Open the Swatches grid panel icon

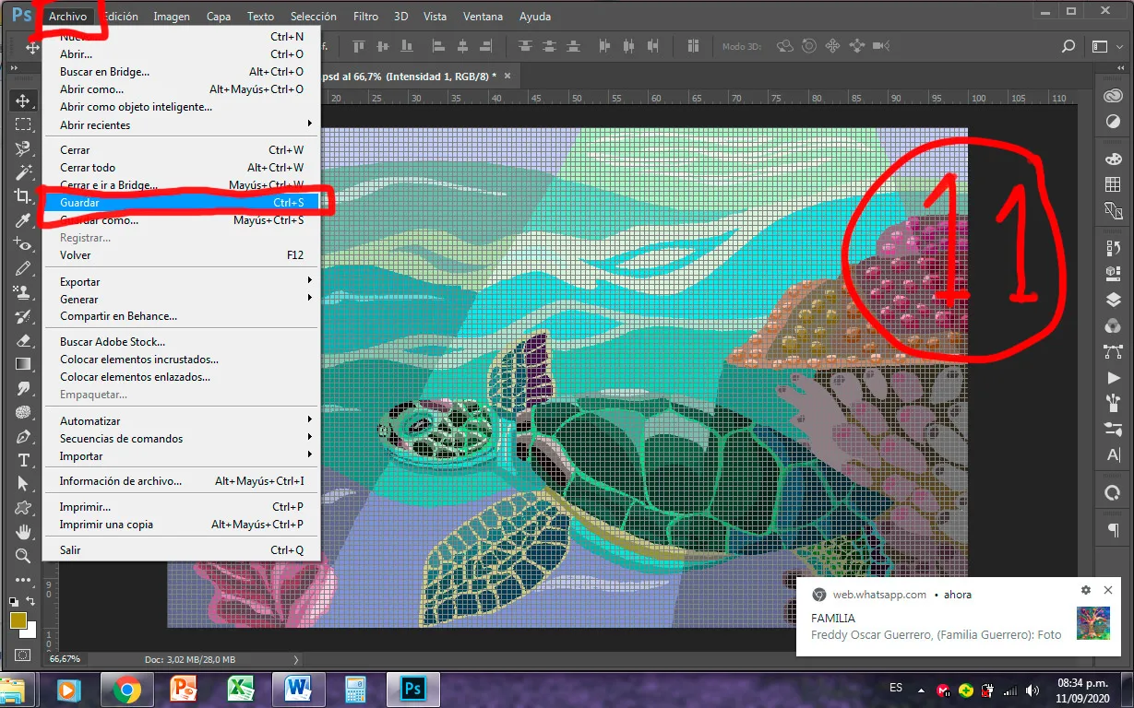[x=1113, y=185]
